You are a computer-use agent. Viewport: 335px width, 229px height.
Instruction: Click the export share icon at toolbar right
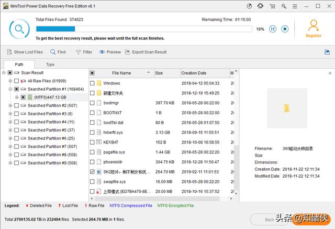pyautogui.click(x=327, y=52)
